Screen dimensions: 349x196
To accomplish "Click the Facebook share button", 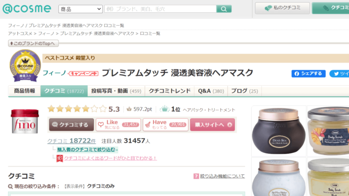I will click(308, 74).
